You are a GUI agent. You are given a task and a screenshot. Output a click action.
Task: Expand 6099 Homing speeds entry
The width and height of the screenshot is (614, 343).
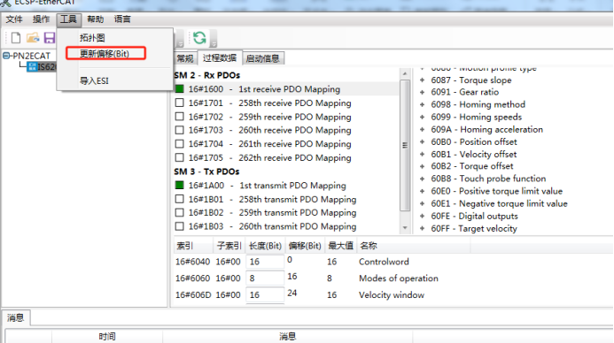point(422,117)
